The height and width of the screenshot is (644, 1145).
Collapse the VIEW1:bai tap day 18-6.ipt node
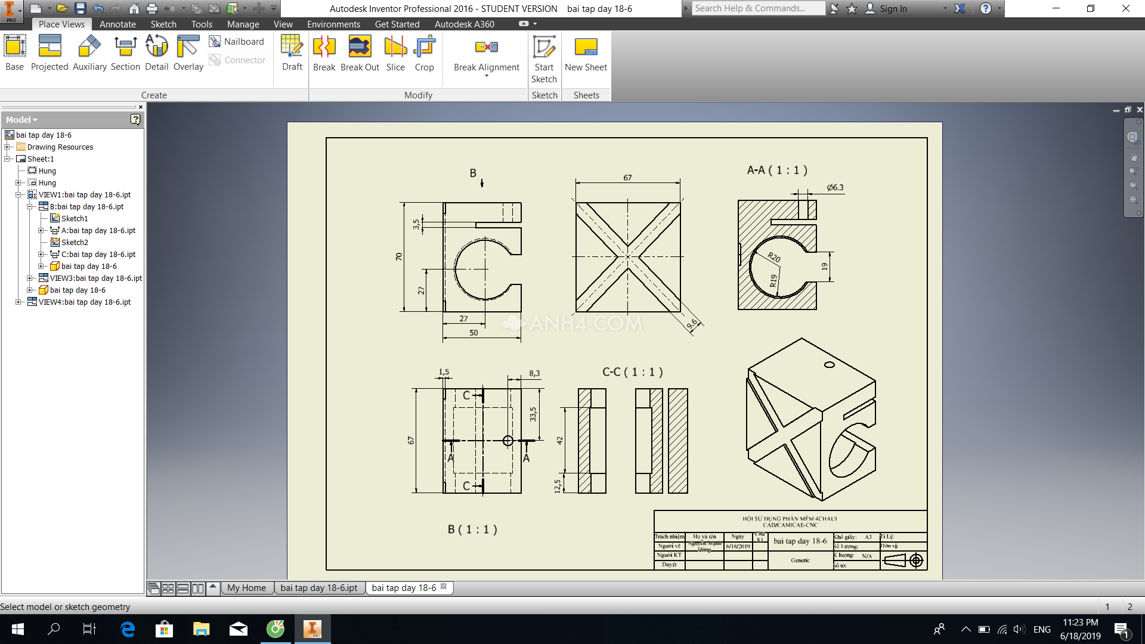point(18,194)
